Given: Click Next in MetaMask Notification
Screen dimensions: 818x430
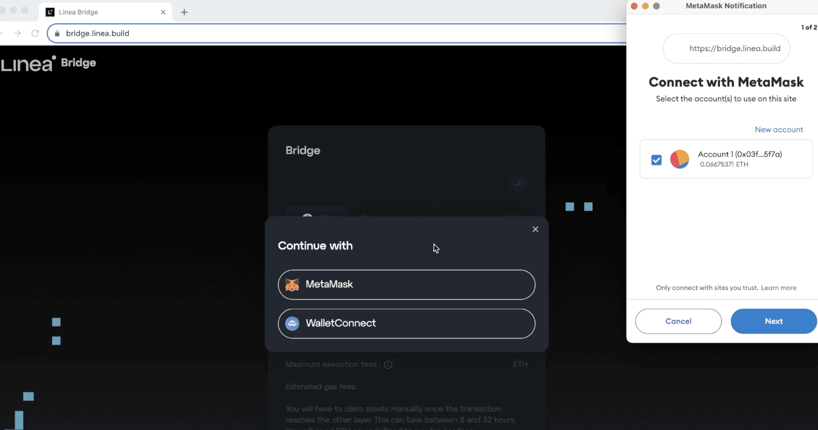Looking at the screenshot, I should click(x=773, y=321).
